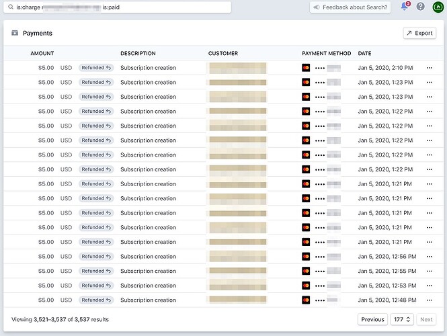Open more options for the 2:10 PM payment

click(x=430, y=68)
